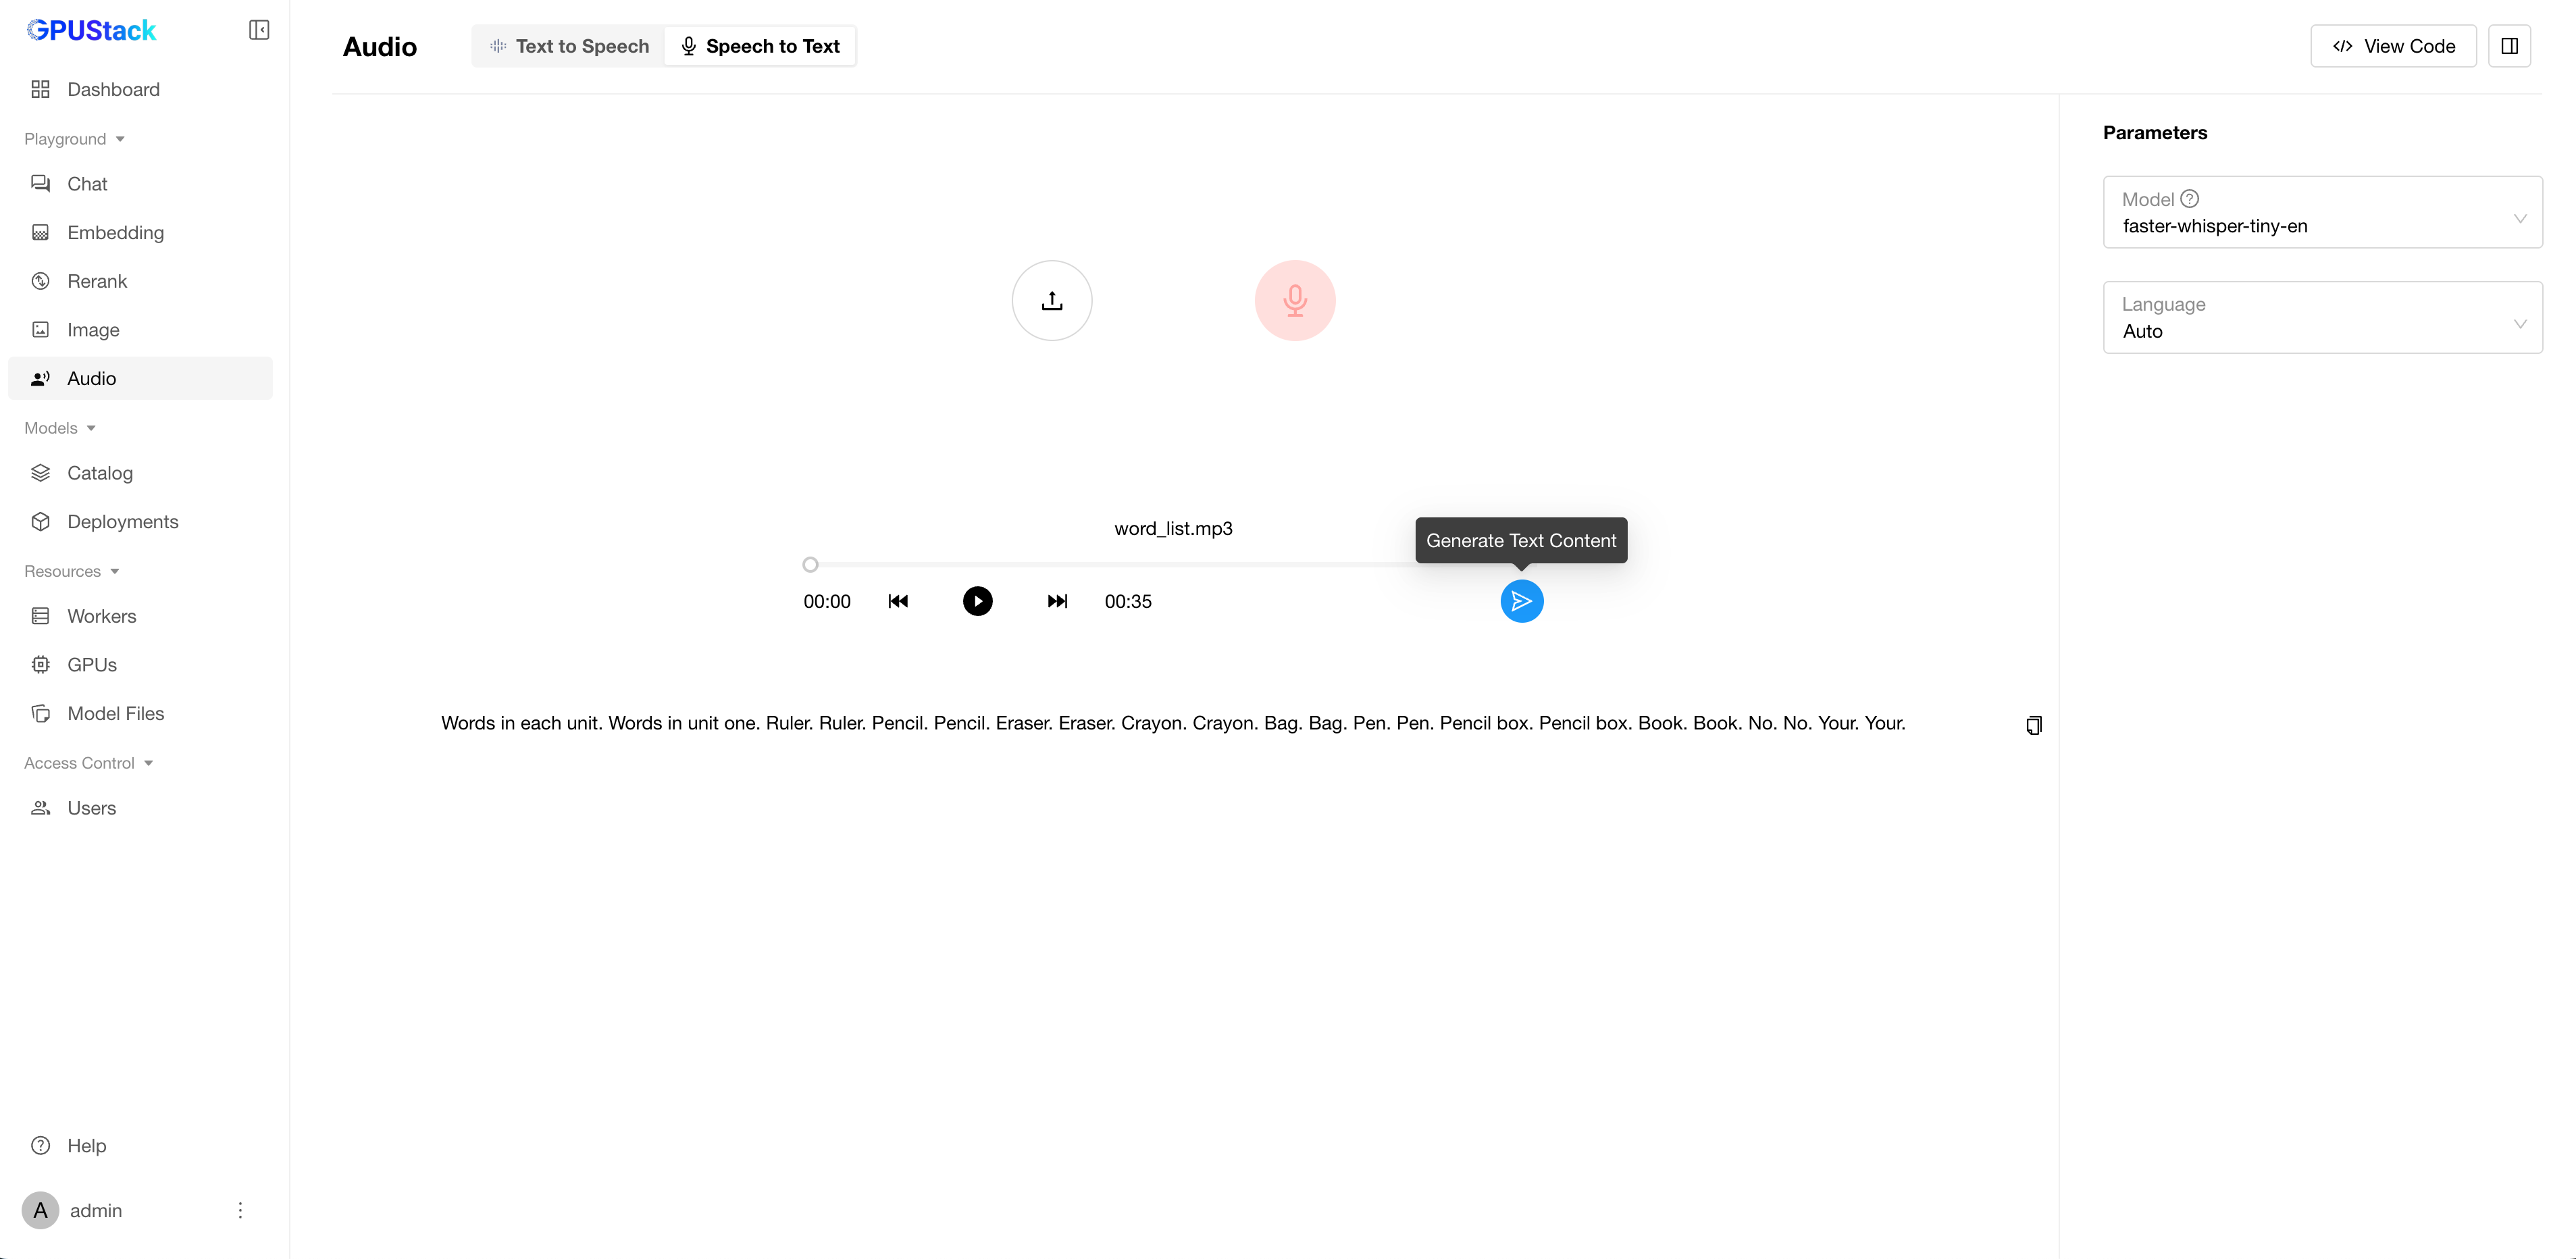The height and width of the screenshot is (1259, 2576).
Task: Open the Language dropdown set to Auto
Action: click(2321, 318)
